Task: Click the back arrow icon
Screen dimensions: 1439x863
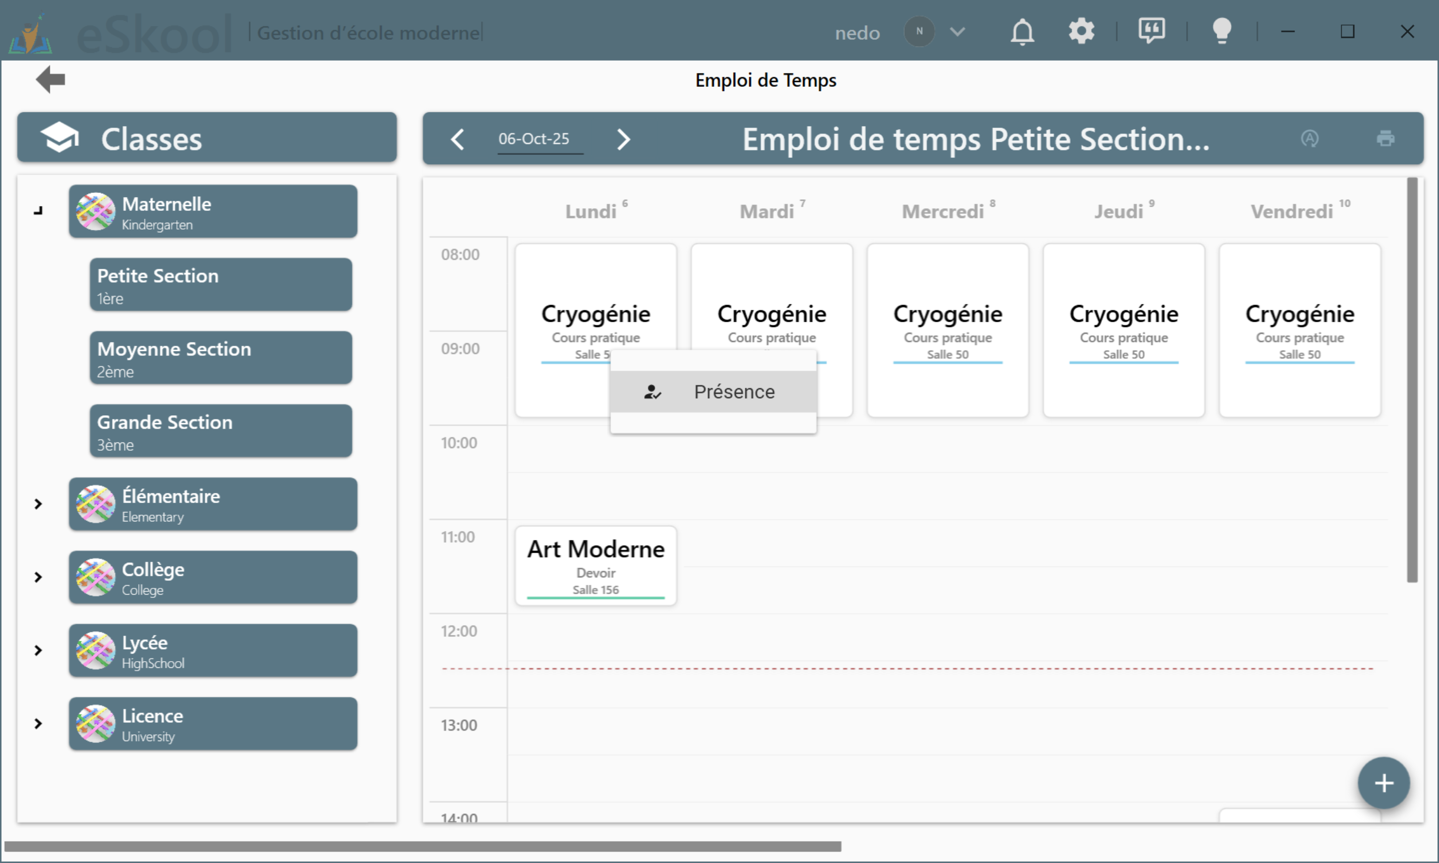Action: tap(50, 79)
